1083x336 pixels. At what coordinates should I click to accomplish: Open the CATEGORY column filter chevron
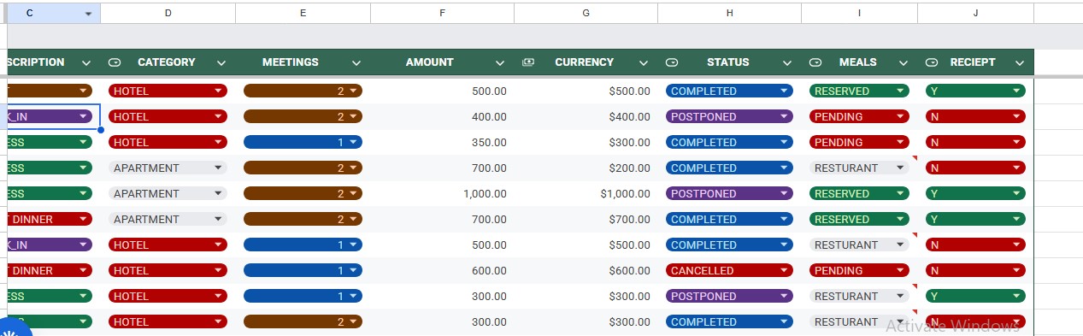221,62
